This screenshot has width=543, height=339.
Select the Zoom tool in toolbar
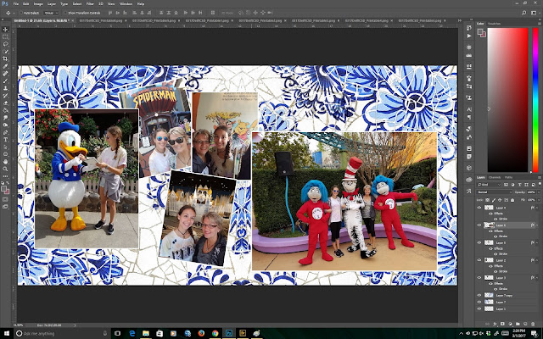(5, 169)
